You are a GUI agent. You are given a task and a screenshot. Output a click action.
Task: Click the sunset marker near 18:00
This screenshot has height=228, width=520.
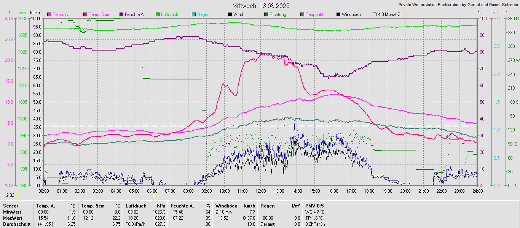[x=373, y=195]
